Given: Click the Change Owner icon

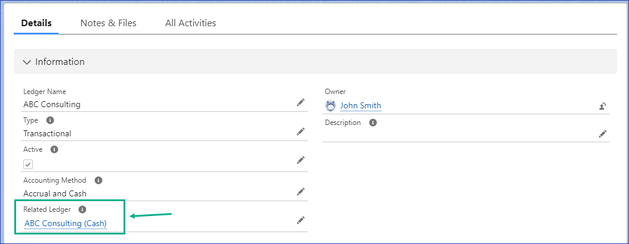Looking at the screenshot, I should click(x=603, y=107).
